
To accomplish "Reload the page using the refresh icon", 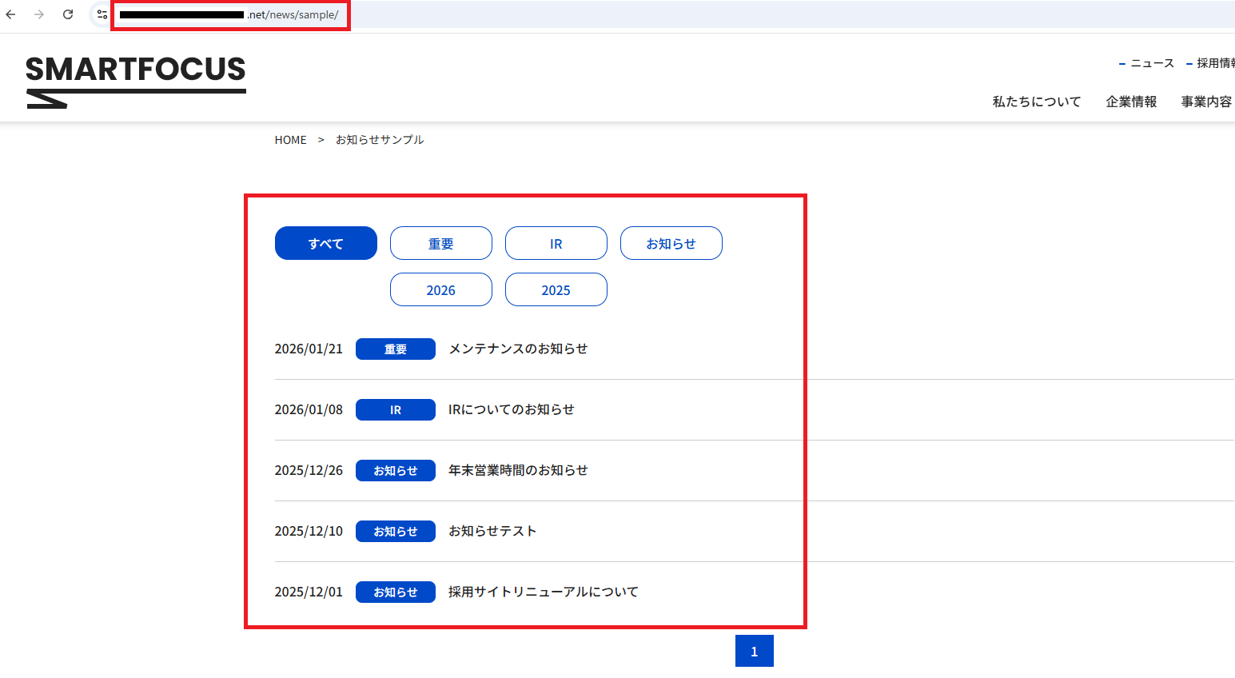I will [x=67, y=14].
